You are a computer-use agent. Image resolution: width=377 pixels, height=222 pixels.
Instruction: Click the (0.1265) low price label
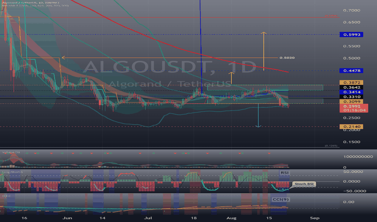pos(331,146)
